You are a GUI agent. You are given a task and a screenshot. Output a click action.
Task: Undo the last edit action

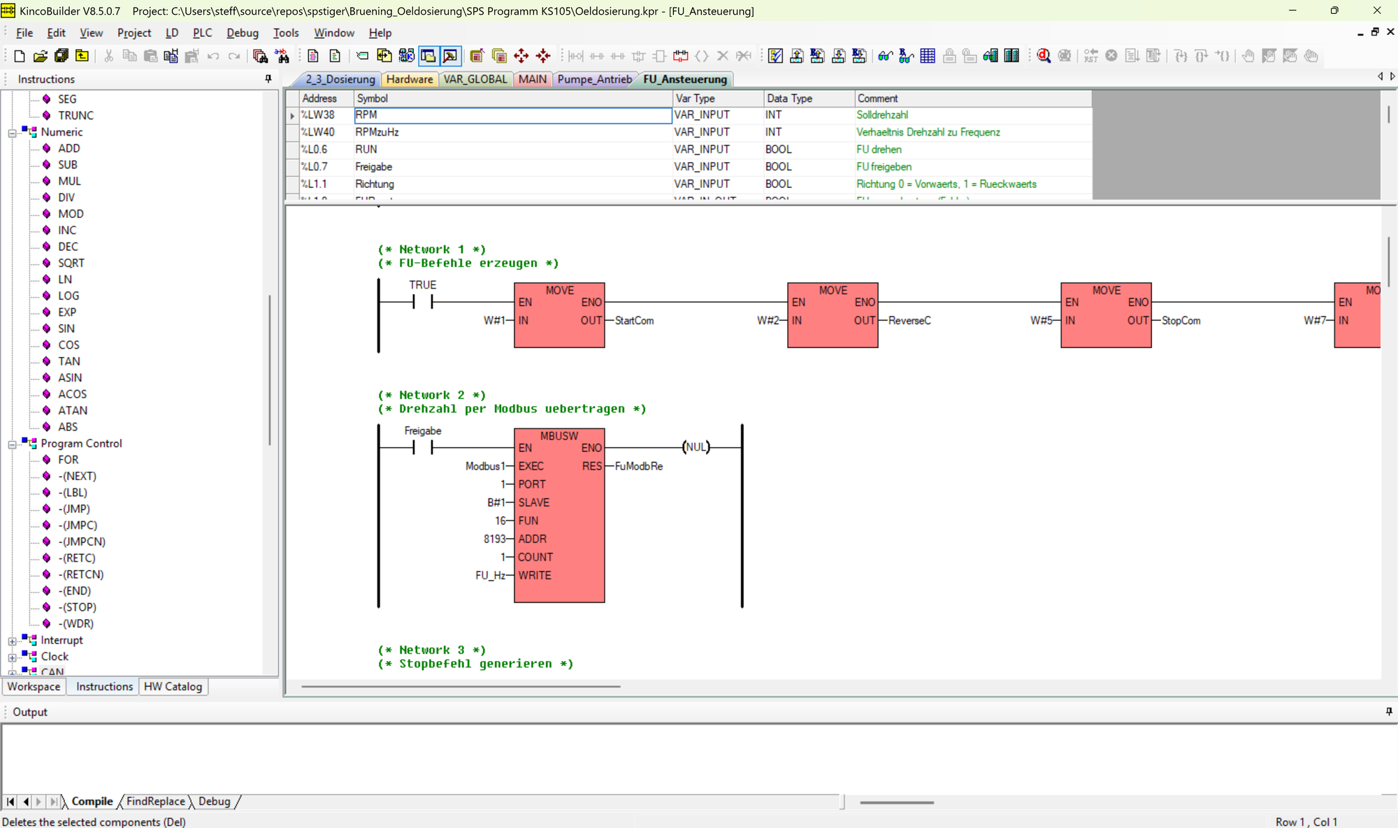click(x=213, y=56)
